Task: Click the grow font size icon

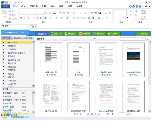Action: [x=46, y=13]
